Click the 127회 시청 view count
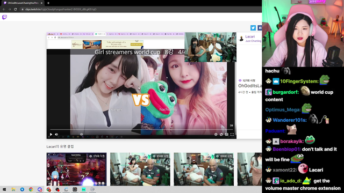The image size is (344, 193). point(247,80)
